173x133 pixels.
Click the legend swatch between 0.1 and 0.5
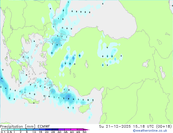point(5,129)
